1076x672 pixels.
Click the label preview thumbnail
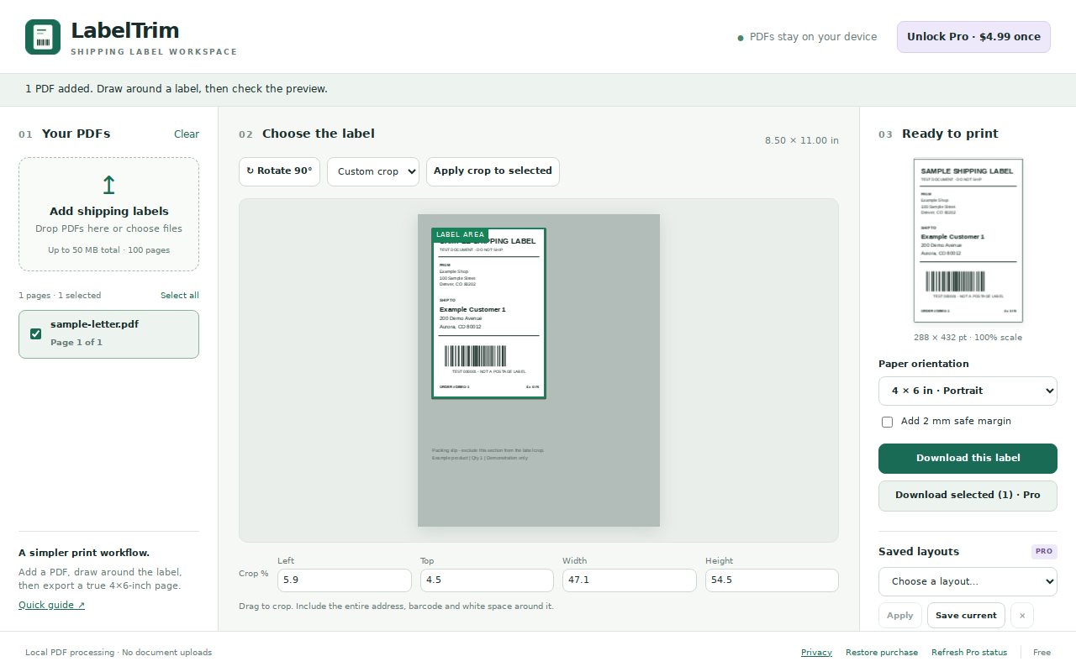point(968,240)
